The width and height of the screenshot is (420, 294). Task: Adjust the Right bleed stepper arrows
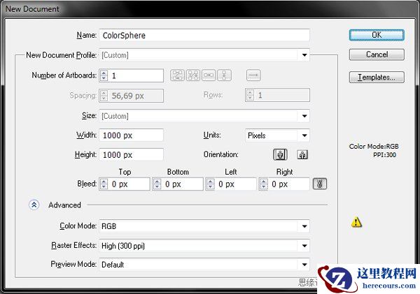[x=264, y=184]
